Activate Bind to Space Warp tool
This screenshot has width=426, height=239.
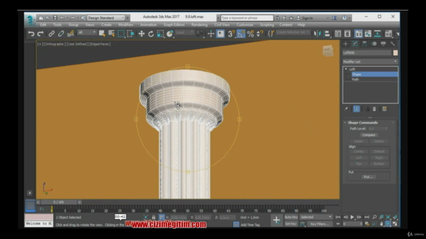[x=71, y=34]
